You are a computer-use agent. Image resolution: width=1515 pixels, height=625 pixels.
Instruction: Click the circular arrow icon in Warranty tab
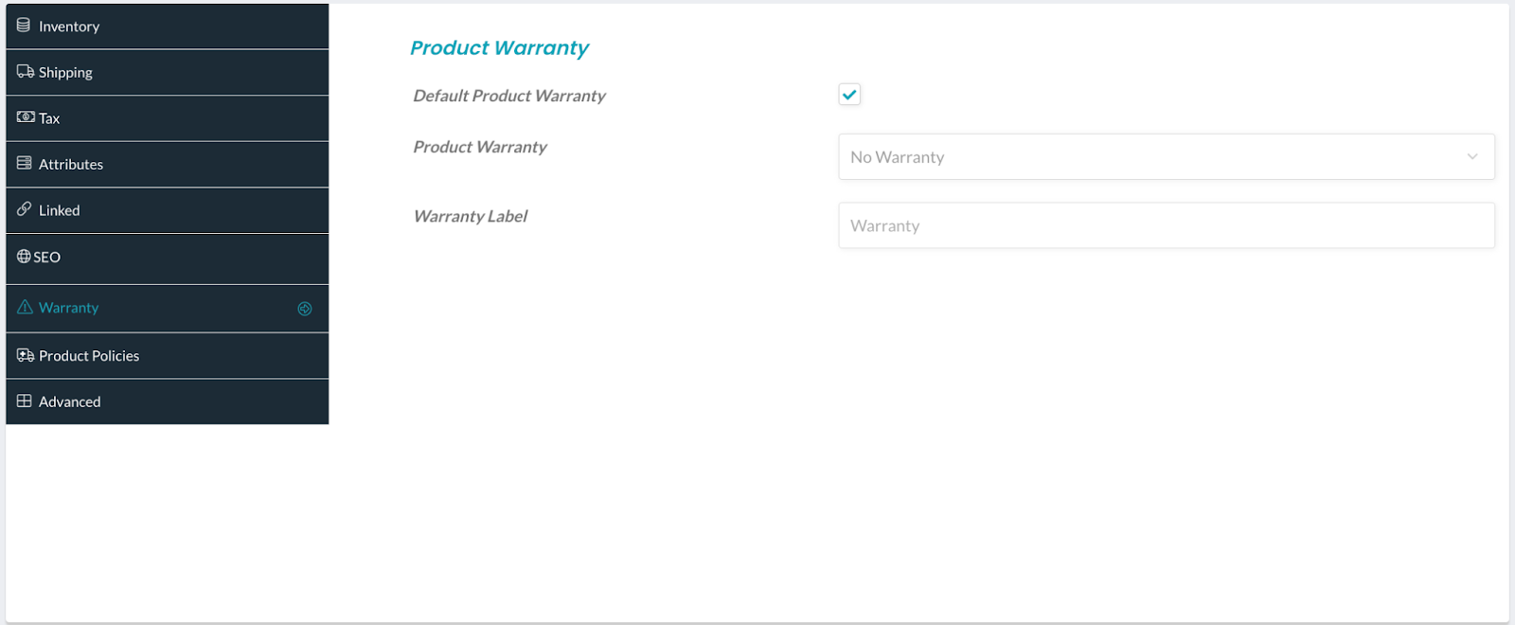(x=305, y=309)
